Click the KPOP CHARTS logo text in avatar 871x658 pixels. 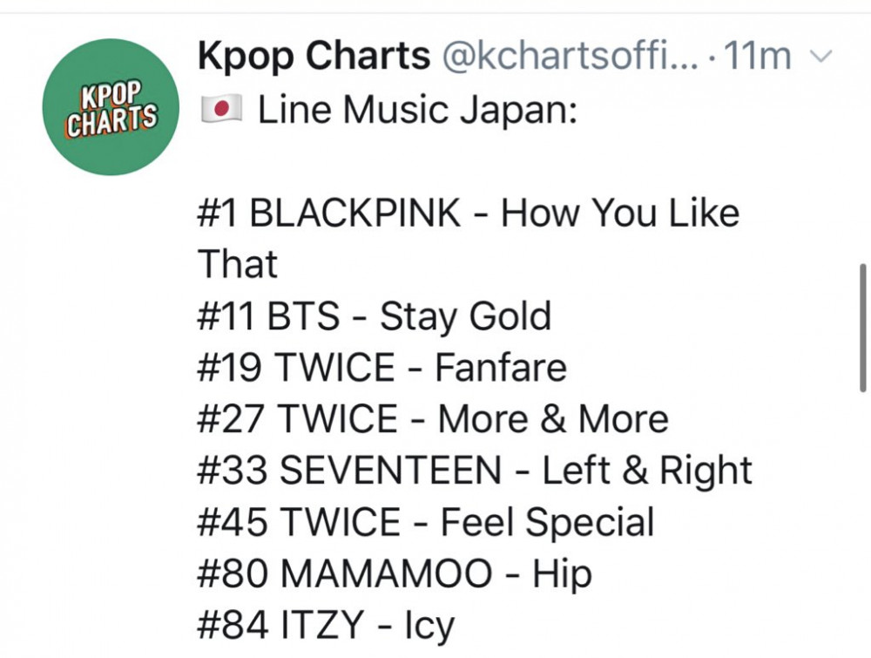[x=111, y=108]
